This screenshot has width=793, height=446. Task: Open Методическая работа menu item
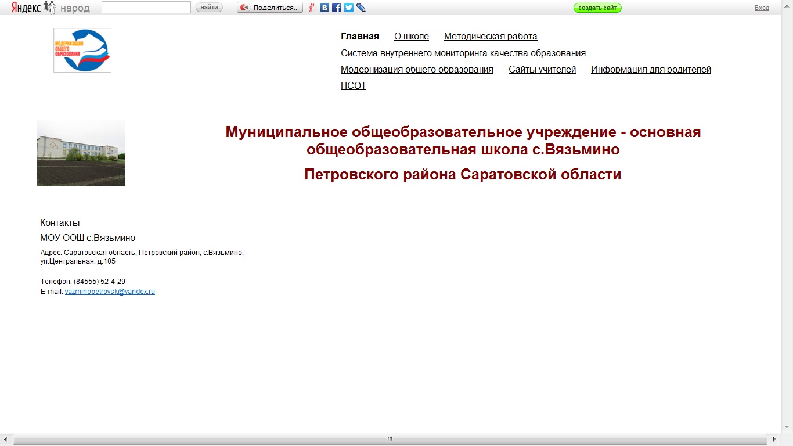[491, 37]
